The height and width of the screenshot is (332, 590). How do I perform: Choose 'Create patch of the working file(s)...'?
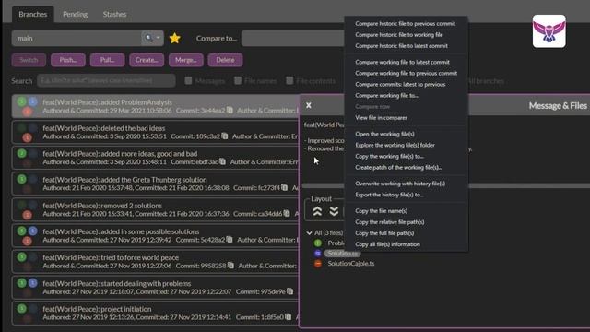point(398,168)
